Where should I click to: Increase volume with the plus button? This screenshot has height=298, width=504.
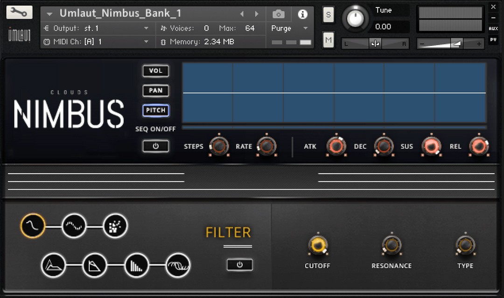coord(479,44)
